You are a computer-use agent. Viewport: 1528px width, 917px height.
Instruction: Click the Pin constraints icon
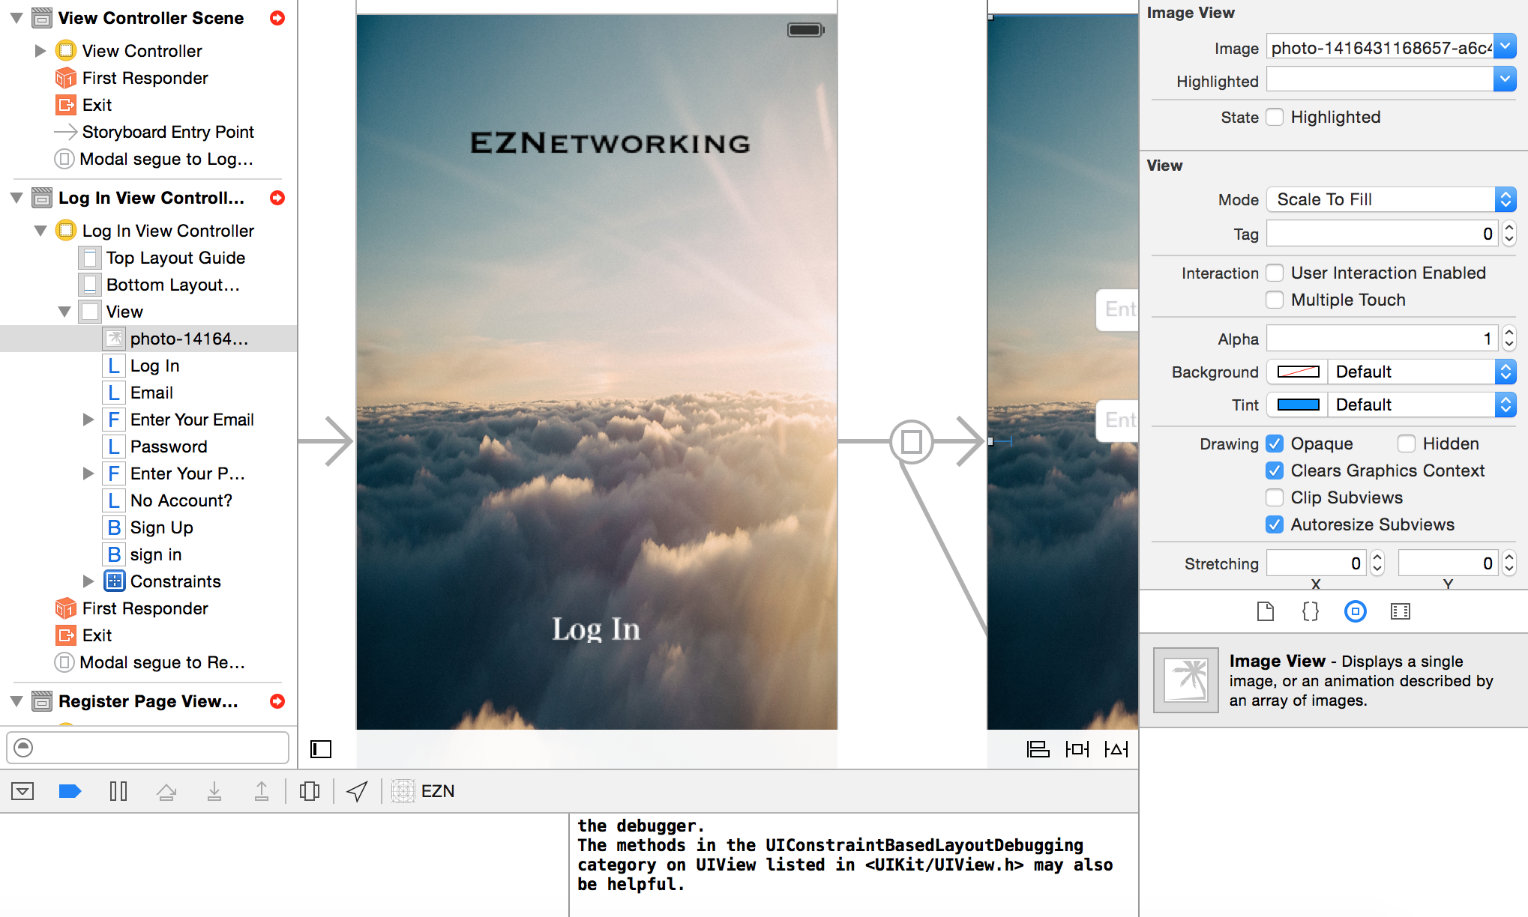pyautogui.click(x=1077, y=749)
